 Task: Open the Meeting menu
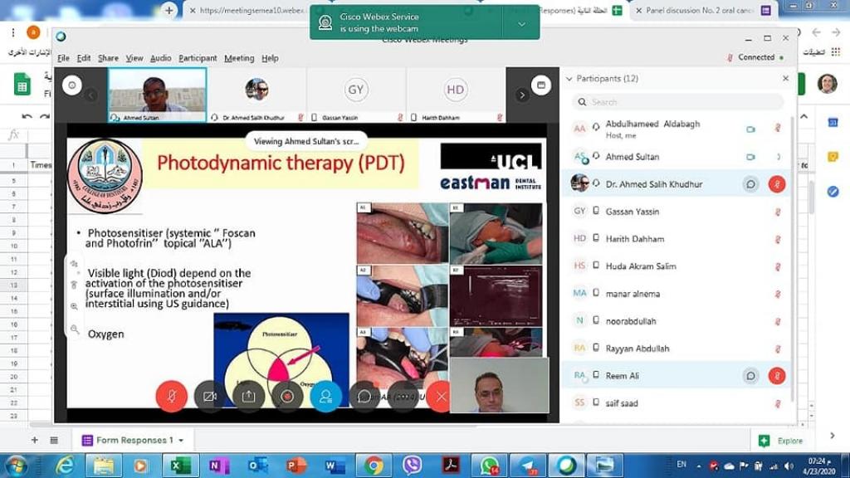click(x=239, y=58)
